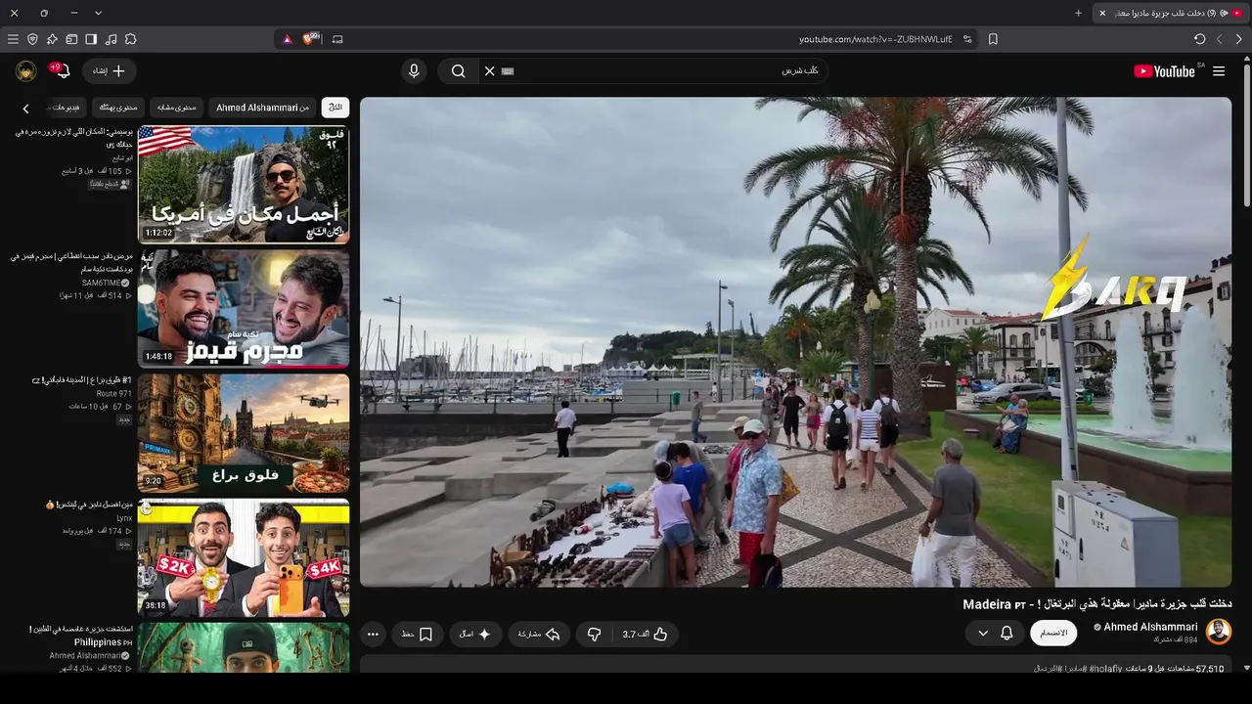Screen dimensions: 1252x704
Task: Select the 'من Ahmed Alshammari' filter chip
Action: (x=262, y=108)
